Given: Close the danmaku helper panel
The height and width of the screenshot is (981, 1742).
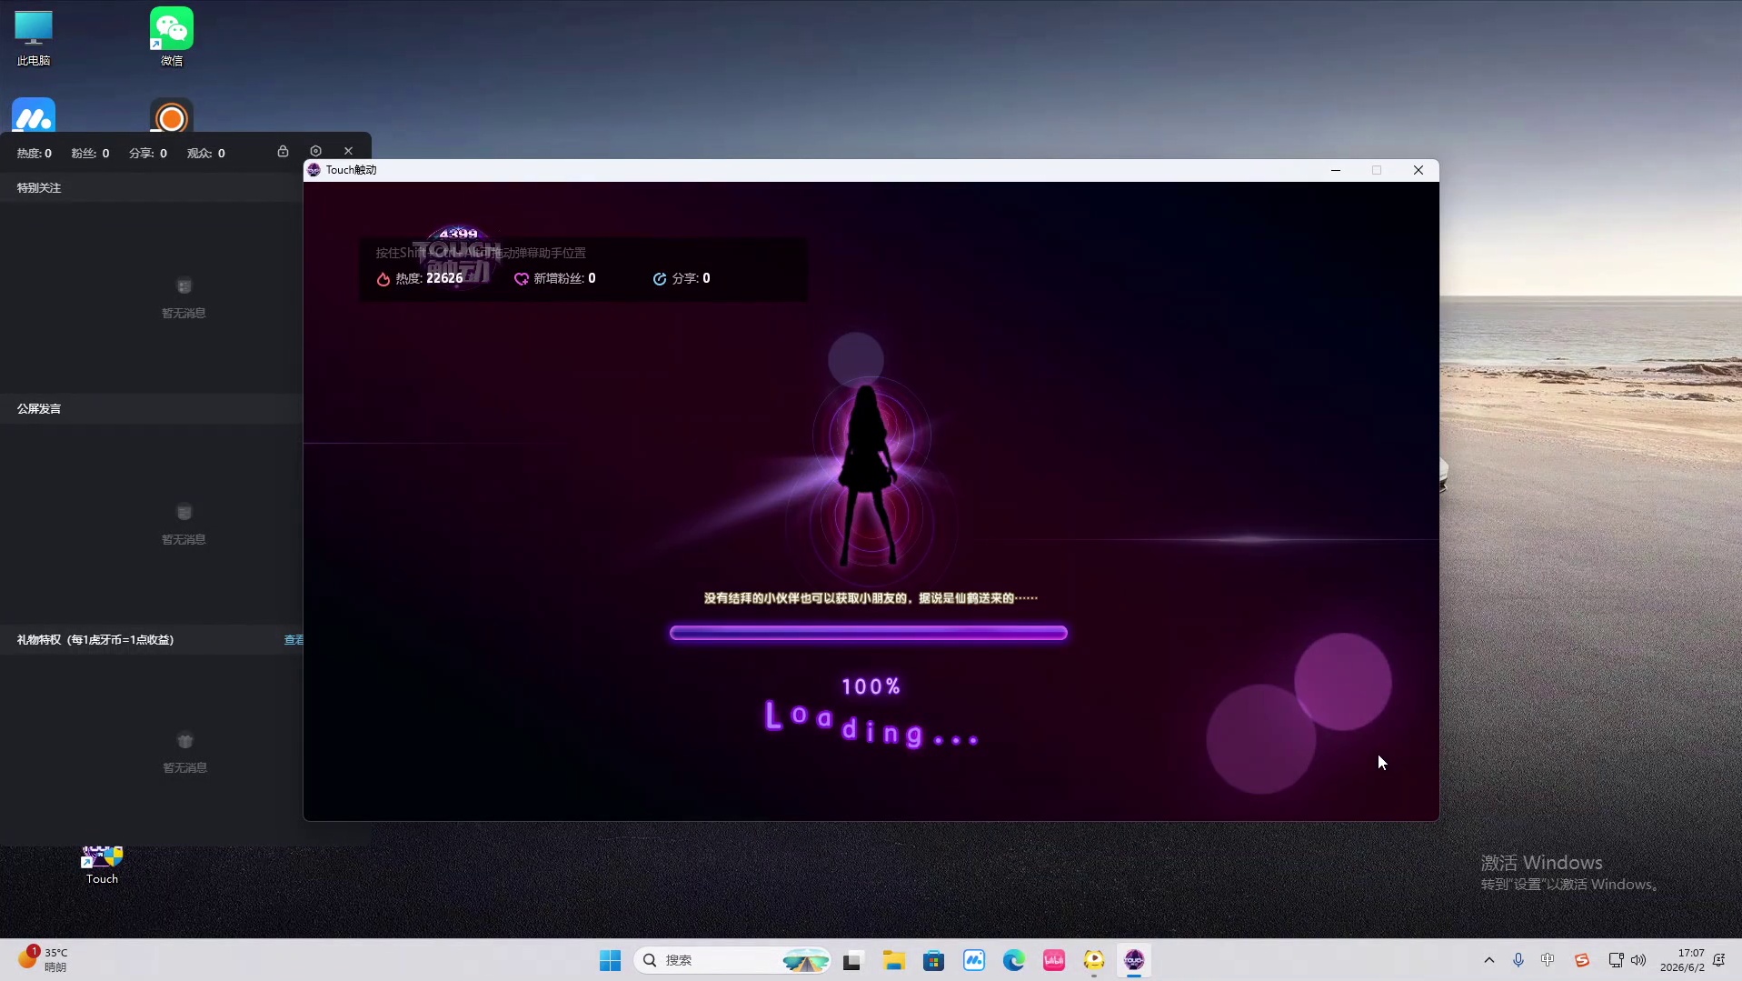Looking at the screenshot, I should tap(348, 151).
